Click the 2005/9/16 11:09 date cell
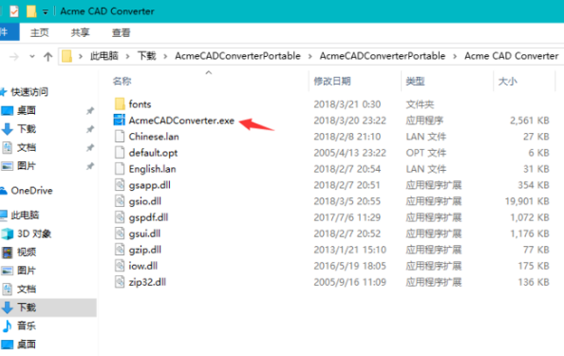Screen dimensions: 564x356 350,282
